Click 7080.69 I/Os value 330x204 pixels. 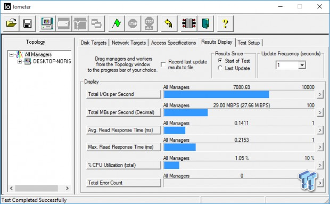pyautogui.click(x=242, y=87)
